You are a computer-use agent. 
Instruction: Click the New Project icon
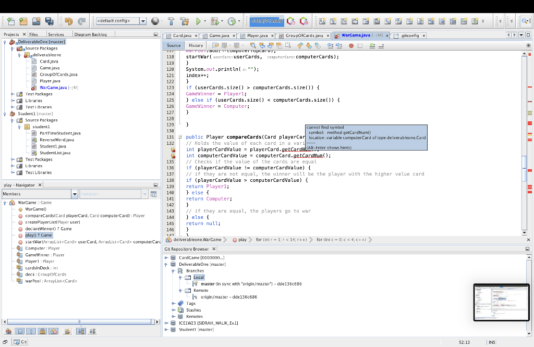click(x=23, y=21)
